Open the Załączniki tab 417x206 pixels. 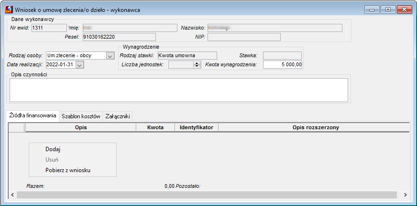pos(118,116)
